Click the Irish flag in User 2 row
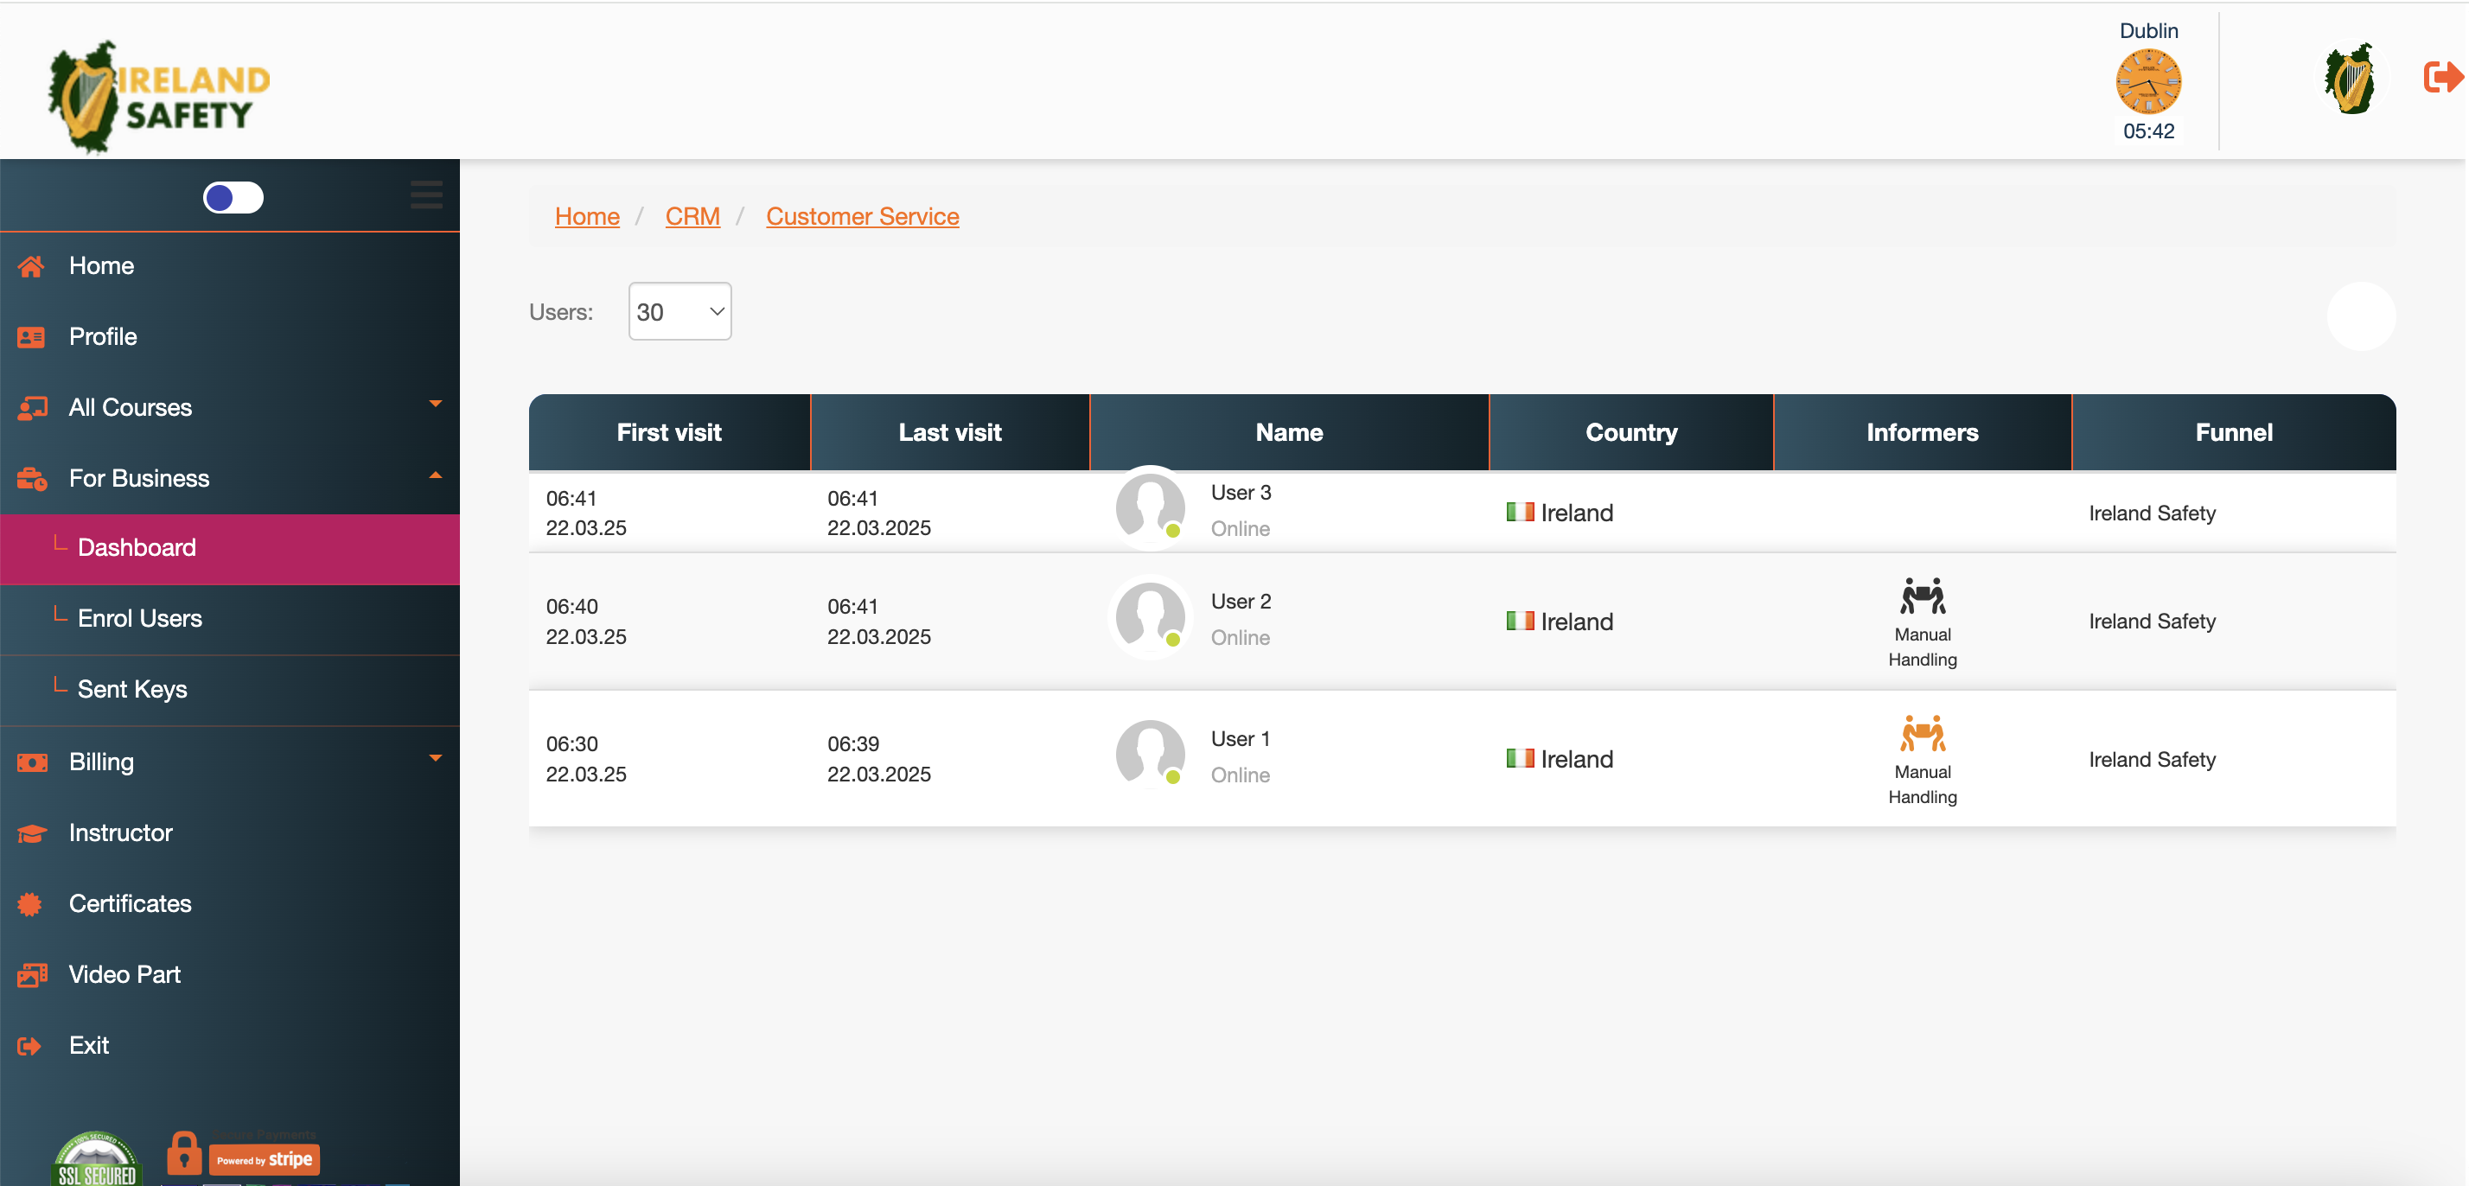The height and width of the screenshot is (1186, 2469). tap(1519, 621)
